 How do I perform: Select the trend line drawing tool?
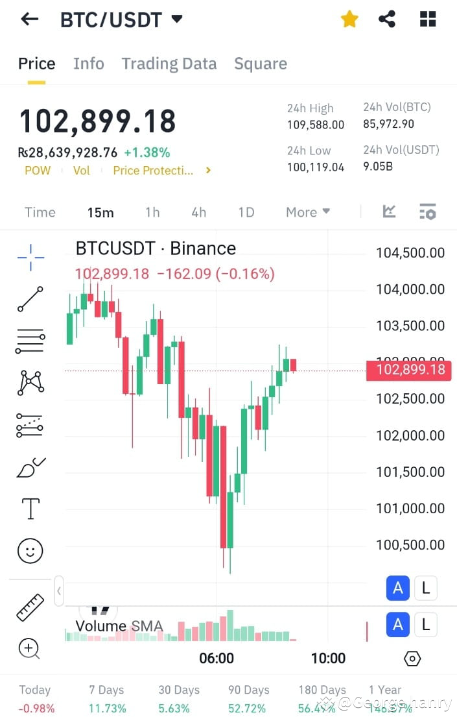pos(30,299)
